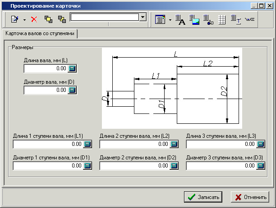Open calculator for D1 field
Image resolution: width=276 pixels, height=208 pixels.
point(87,166)
